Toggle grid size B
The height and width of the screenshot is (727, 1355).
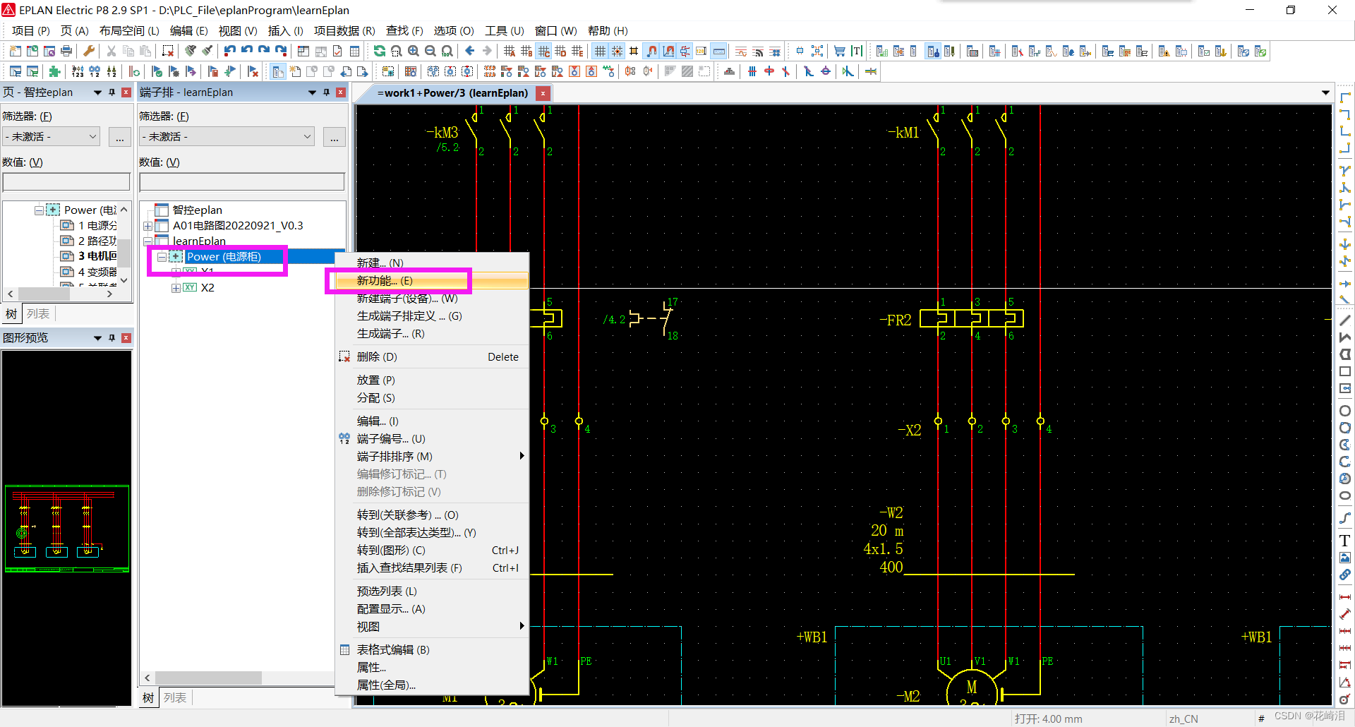click(526, 51)
